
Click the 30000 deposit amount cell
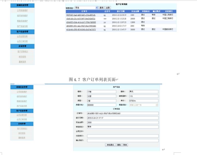tap(132, 29)
